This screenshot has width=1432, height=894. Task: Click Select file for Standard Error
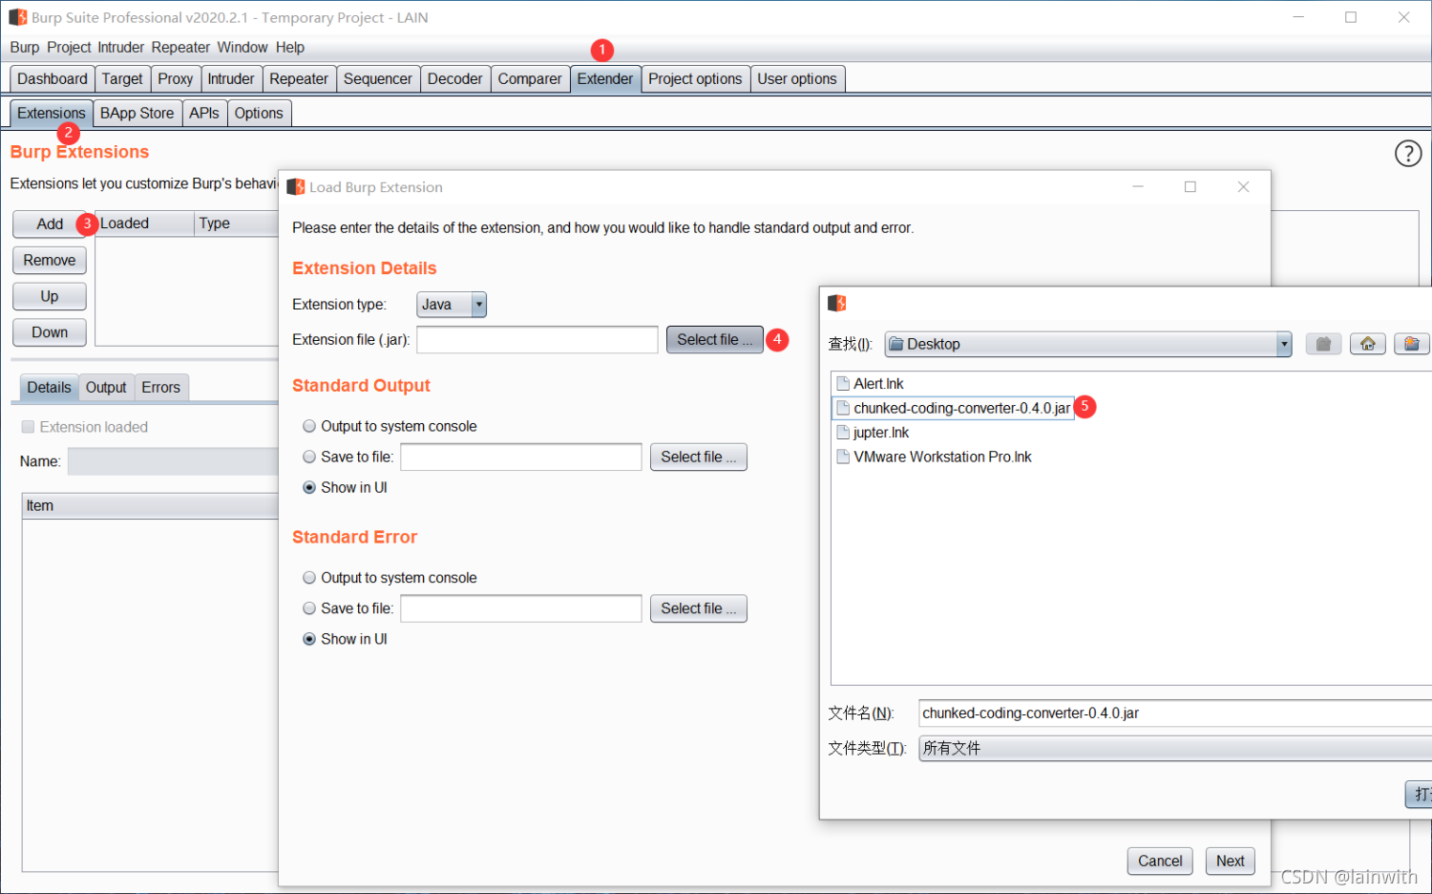[699, 608]
